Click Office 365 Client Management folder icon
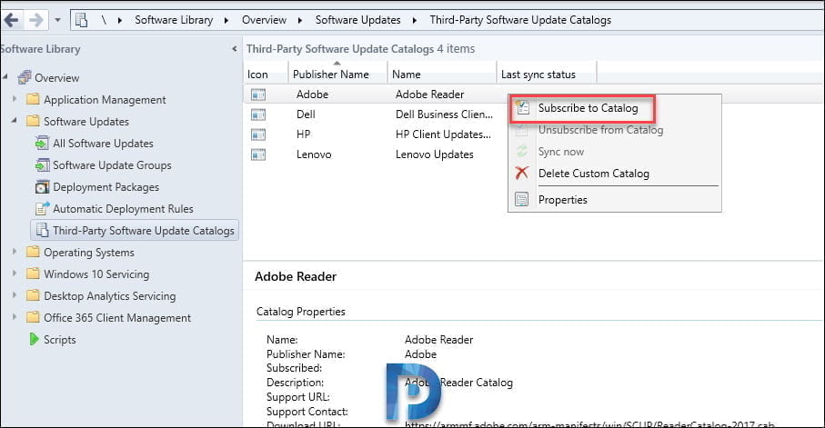Screen dimensions: 825x428 [33, 317]
